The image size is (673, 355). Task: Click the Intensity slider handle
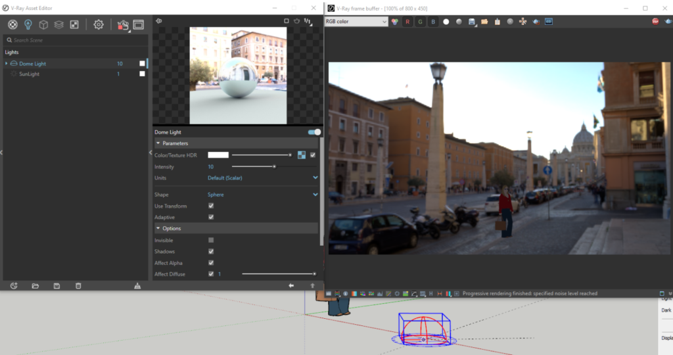click(x=274, y=166)
